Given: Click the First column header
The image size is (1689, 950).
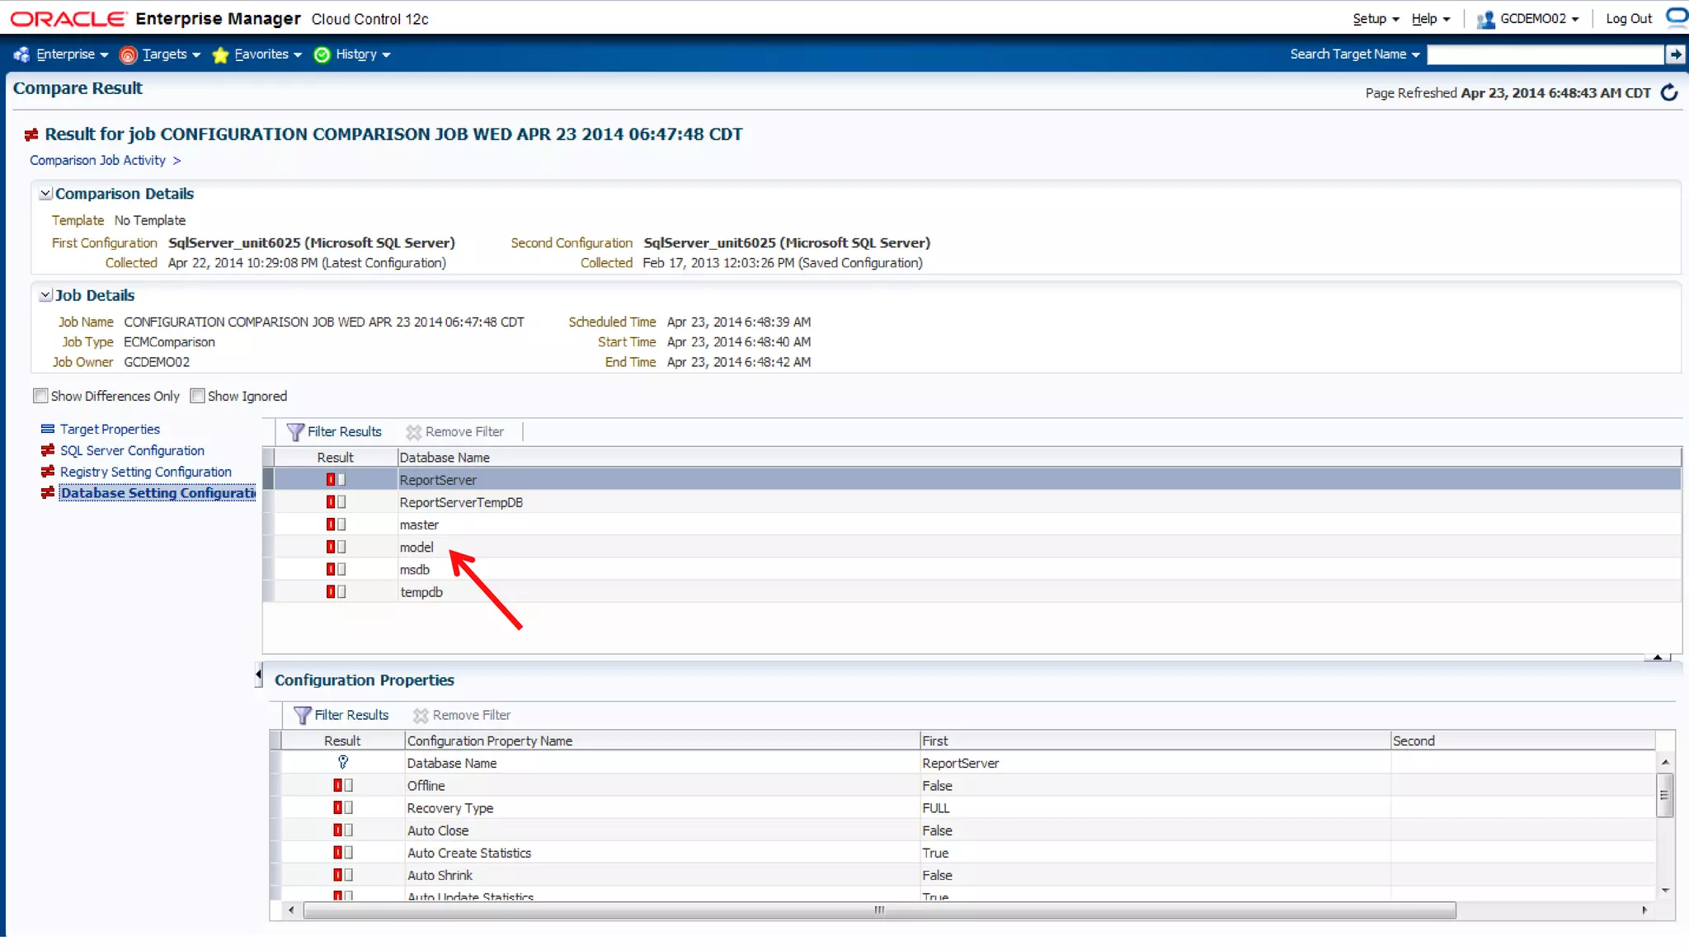Looking at the screenshot, I should click(1155, 741).
